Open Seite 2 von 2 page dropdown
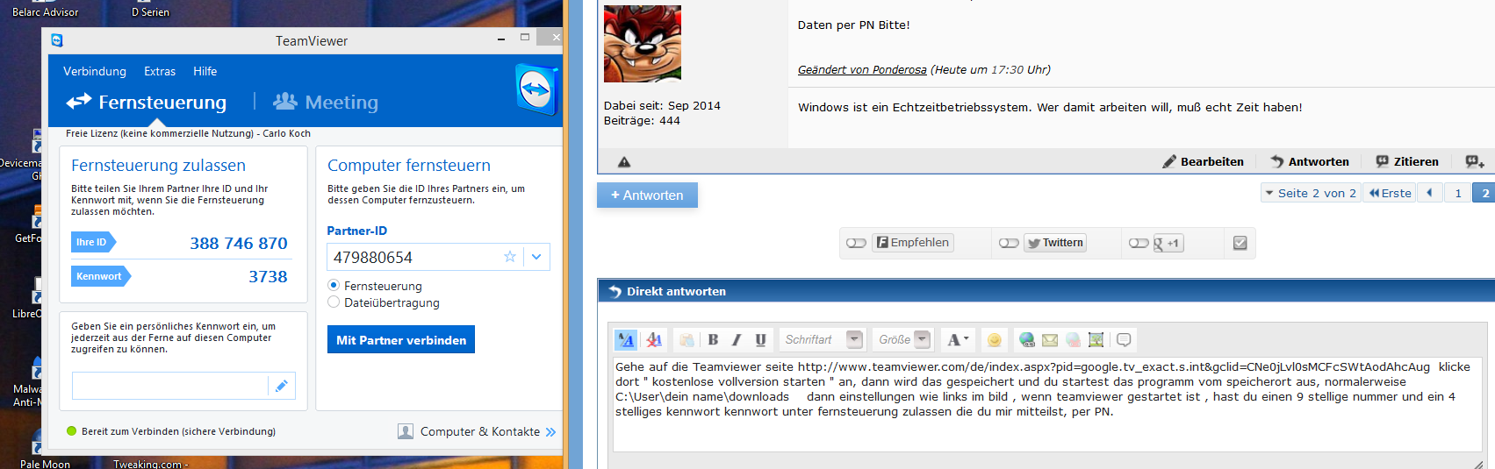Viewport: 1495px width, 469px height. coord(1311,193)
